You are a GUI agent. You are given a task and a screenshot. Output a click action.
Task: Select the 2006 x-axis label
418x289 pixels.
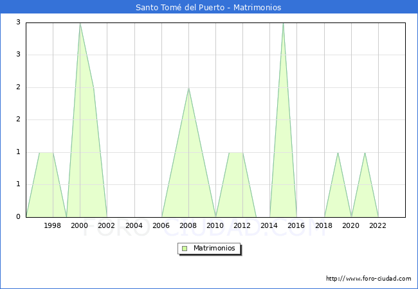tap(161, 225)
